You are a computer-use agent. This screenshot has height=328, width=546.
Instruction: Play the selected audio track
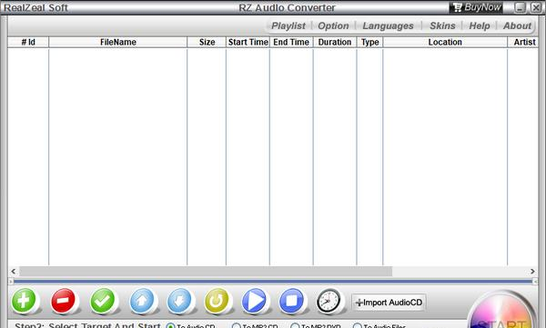254,300
